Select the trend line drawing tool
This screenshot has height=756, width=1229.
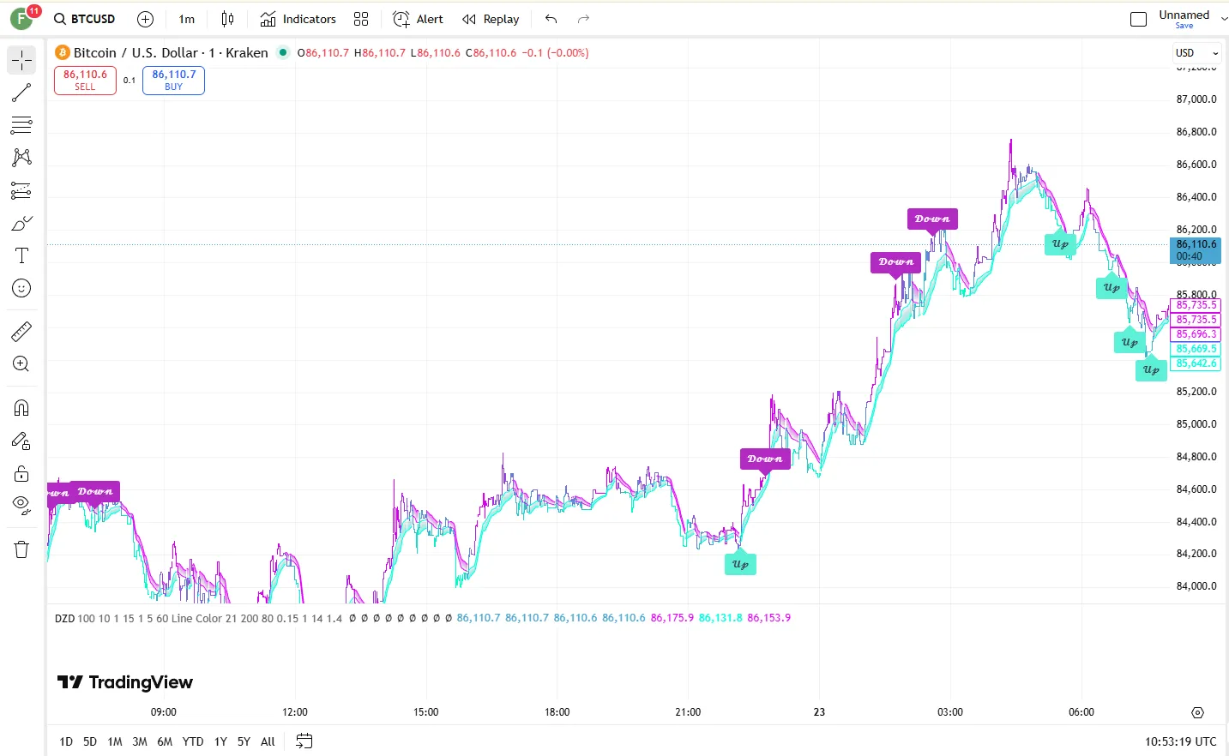(x=21, y=93)
